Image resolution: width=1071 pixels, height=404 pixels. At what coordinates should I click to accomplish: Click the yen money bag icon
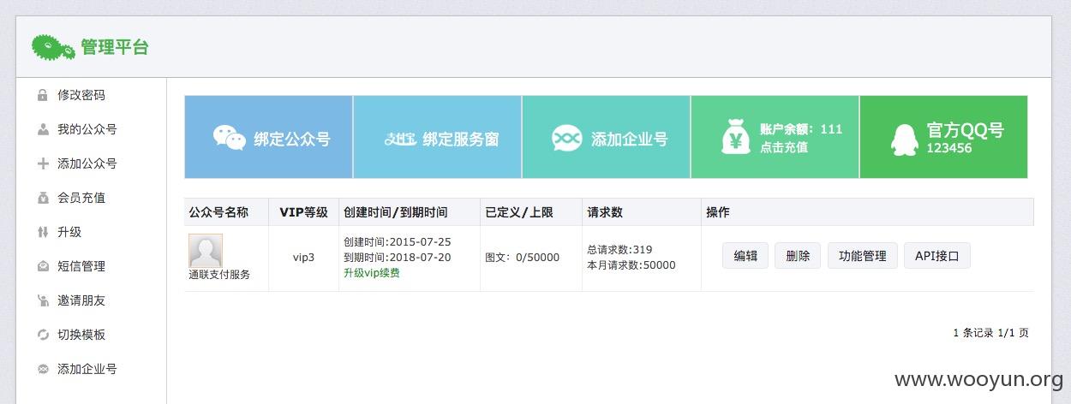(735, 137)
